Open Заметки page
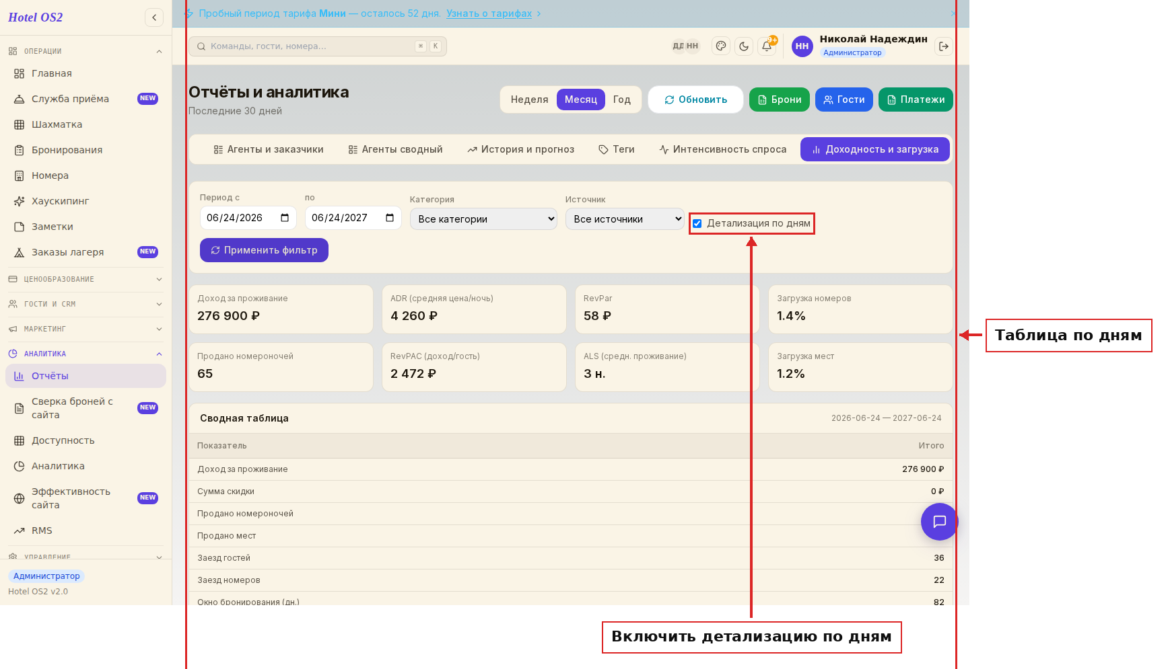The image size is (1168, 669). (x=85, y=227)
